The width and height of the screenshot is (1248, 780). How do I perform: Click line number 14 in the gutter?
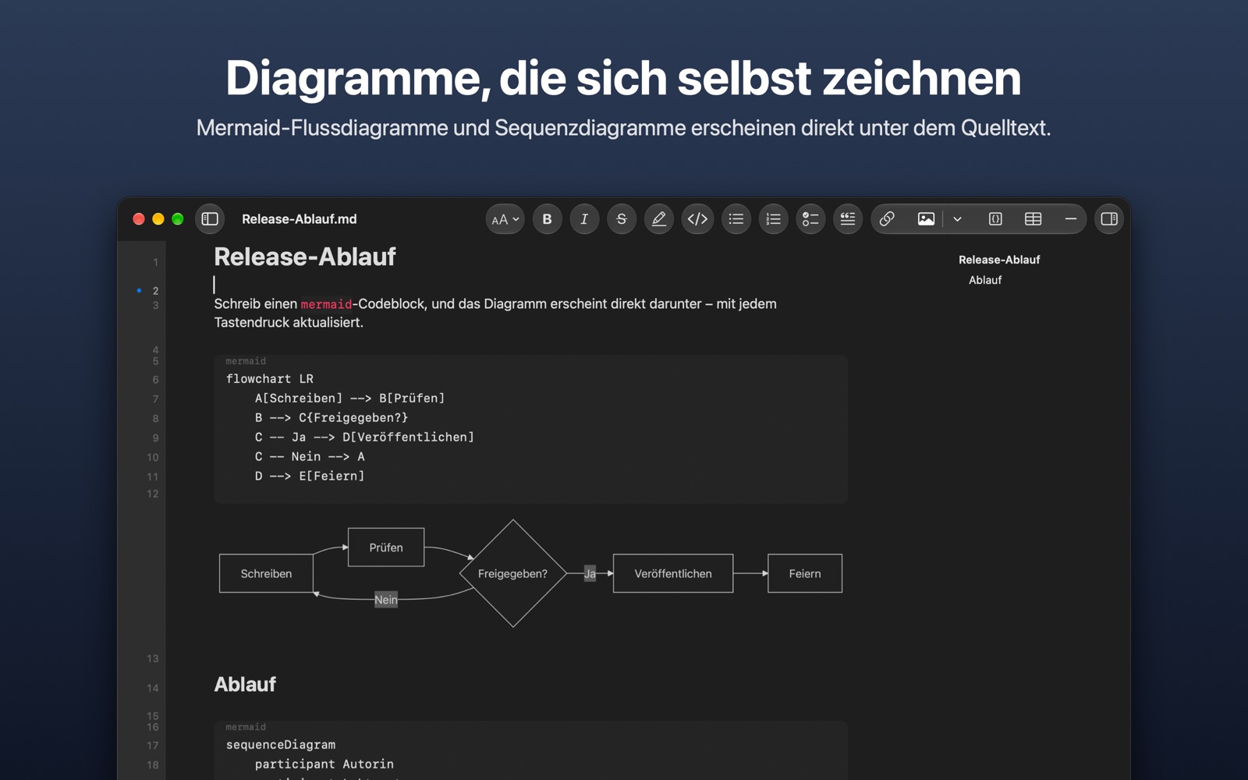[x=153, y=688]
